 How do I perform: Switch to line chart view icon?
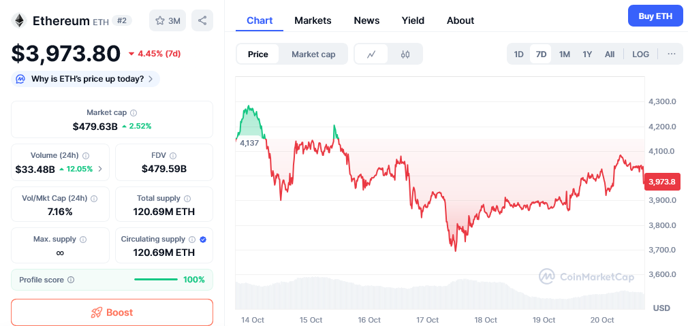(x=371, y=54)
